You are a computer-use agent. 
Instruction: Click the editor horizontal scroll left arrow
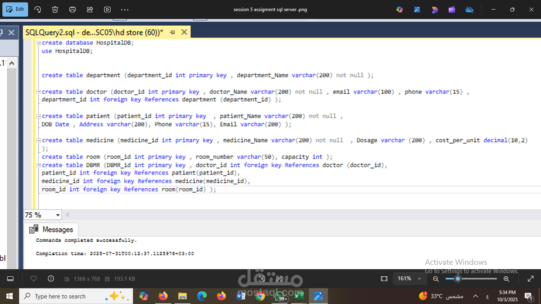(67, 215)
